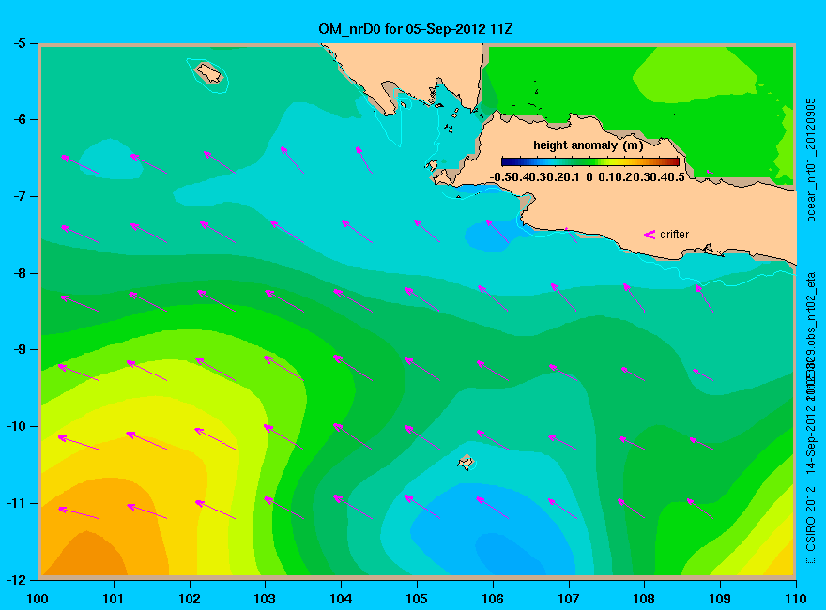This screenshot has height=610, width=826.
Task: Click the vertical "CSIRO 2012" copyright text
Action: coord(811,526)
